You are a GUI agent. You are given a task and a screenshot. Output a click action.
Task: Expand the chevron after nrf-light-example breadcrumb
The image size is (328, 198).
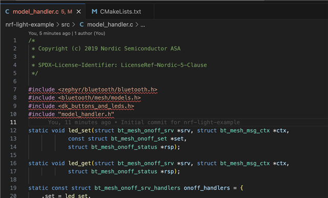point(57,24)
